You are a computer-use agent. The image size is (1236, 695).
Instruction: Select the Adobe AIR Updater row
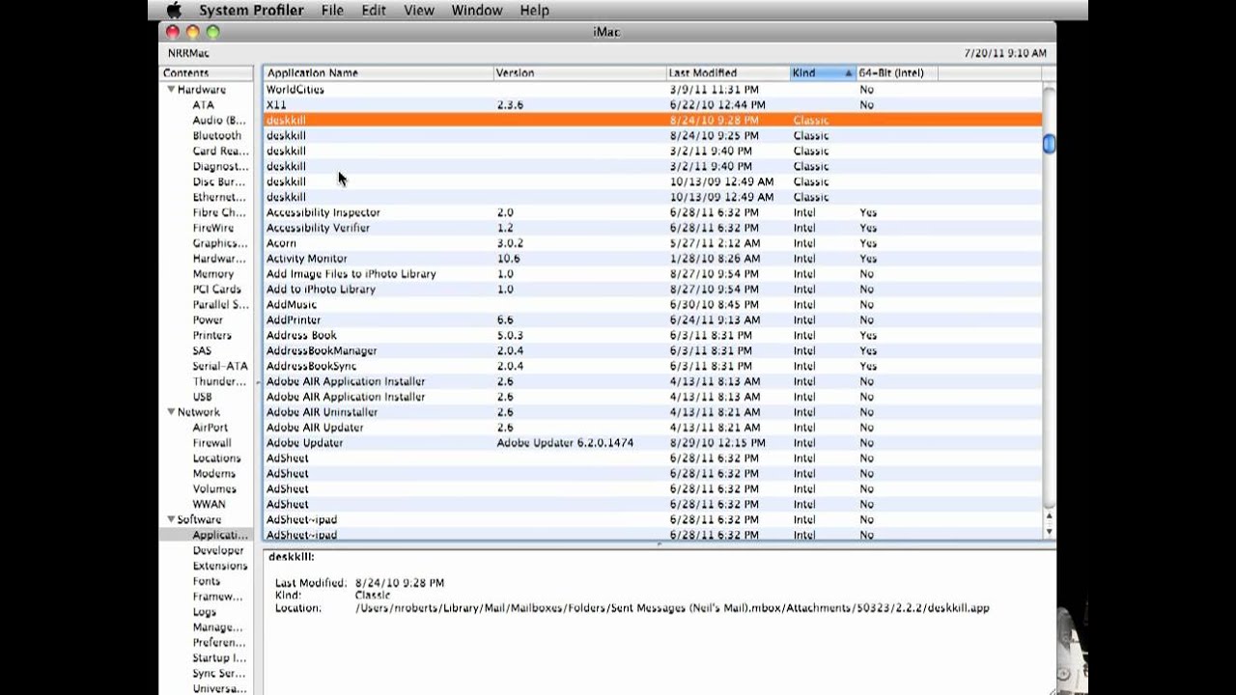[x=653, y=427]
